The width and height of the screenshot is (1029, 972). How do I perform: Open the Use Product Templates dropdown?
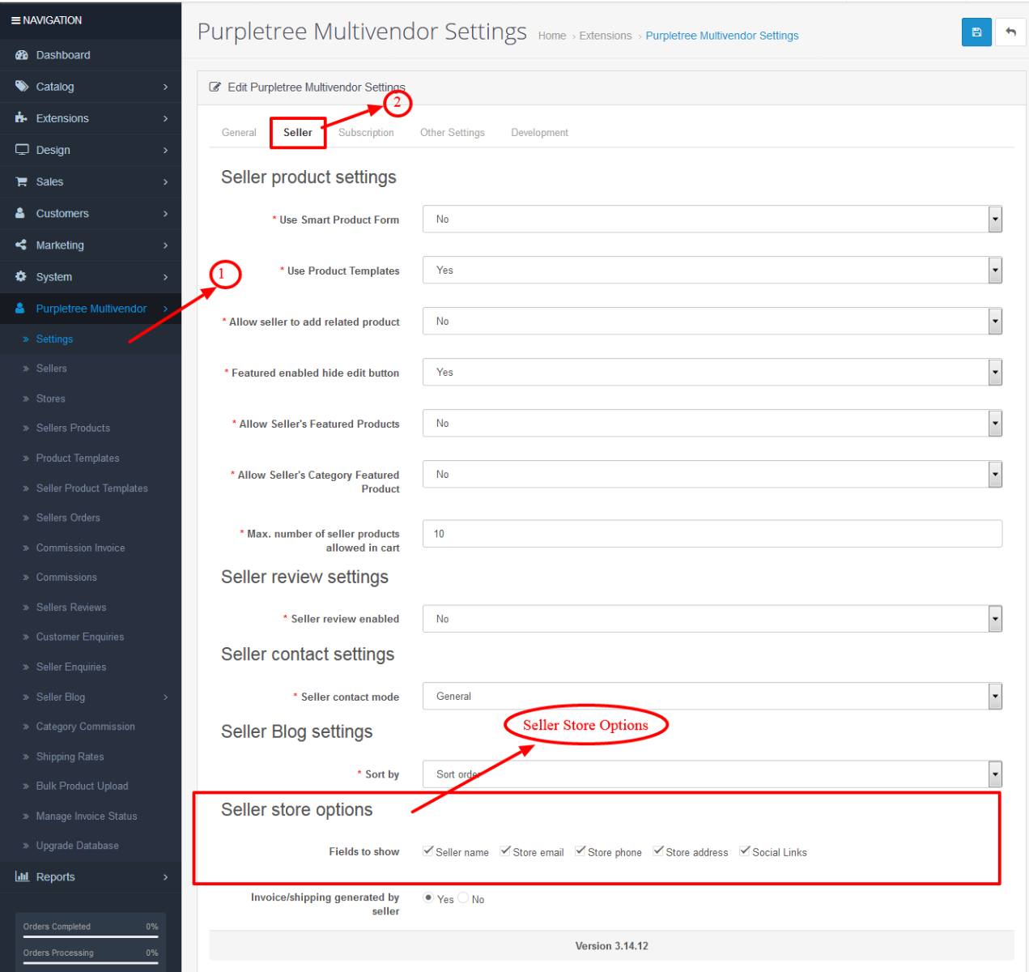712,270
